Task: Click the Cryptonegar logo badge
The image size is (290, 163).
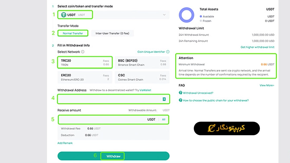Action: point(227,128)
